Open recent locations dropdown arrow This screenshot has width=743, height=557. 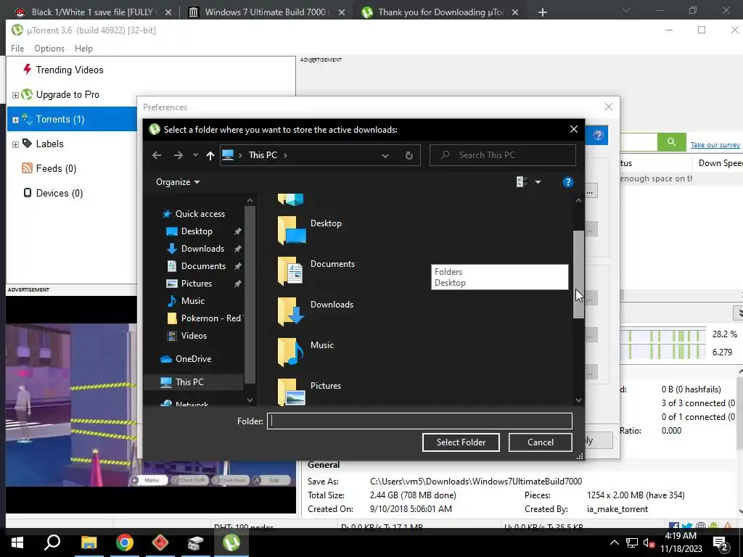(195, 155)
